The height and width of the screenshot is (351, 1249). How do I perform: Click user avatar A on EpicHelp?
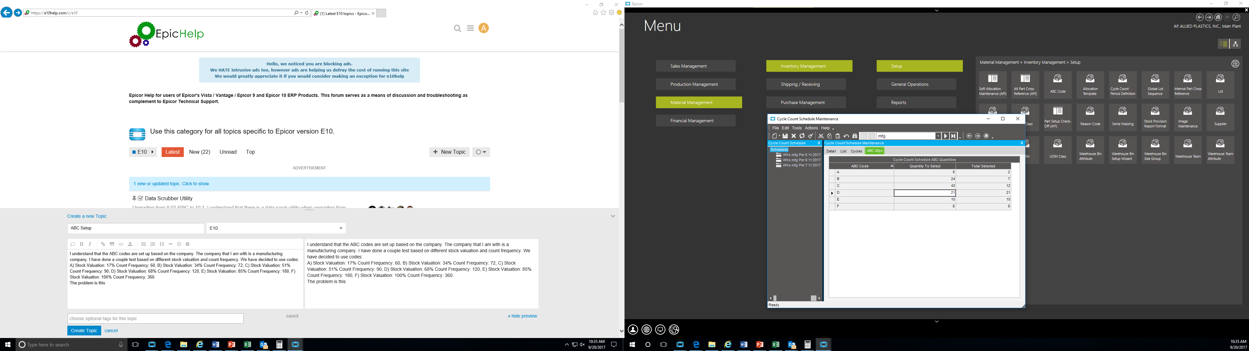pos(483,28)
